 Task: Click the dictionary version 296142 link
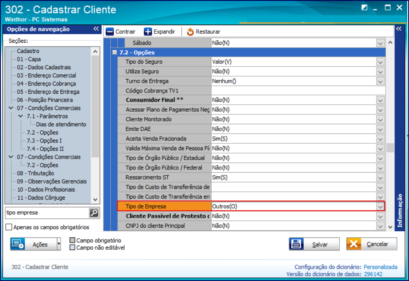(373, 274)
